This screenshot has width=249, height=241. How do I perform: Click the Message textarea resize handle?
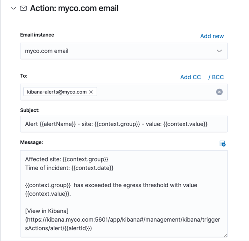point(225,235)
